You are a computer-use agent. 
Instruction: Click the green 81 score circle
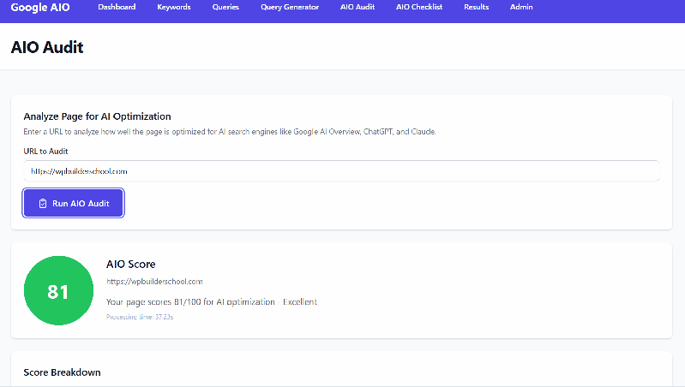point(58,290)
